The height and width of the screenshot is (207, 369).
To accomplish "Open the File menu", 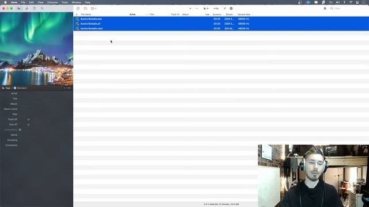I will (23, 2).
